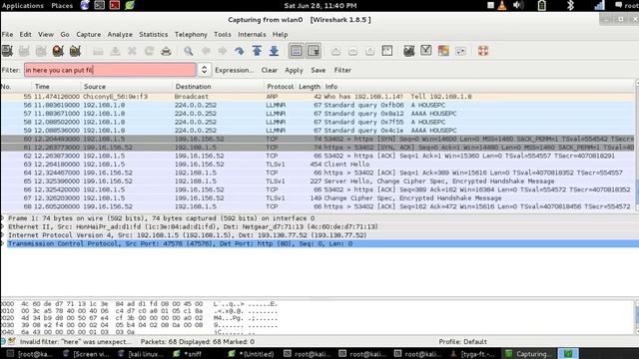Start a new live capture icon

(41, 51)
